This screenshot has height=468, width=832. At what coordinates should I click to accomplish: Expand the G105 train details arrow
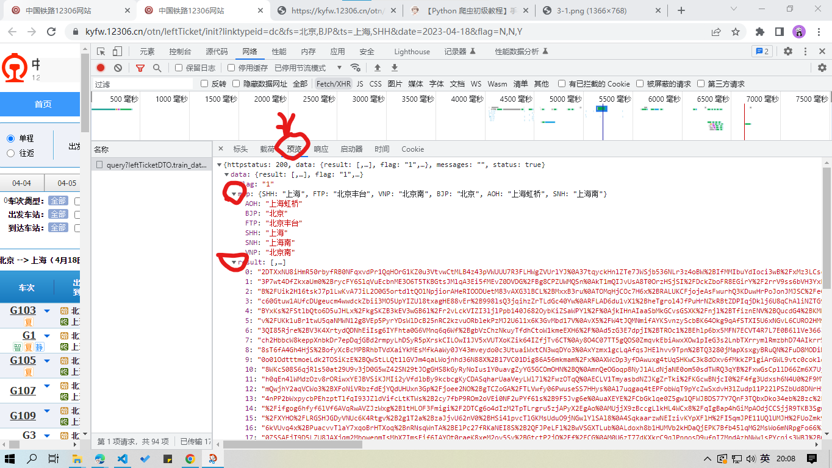tap(47, 361)
